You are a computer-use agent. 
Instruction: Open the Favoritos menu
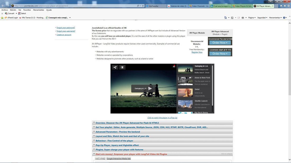coord(27,10)
